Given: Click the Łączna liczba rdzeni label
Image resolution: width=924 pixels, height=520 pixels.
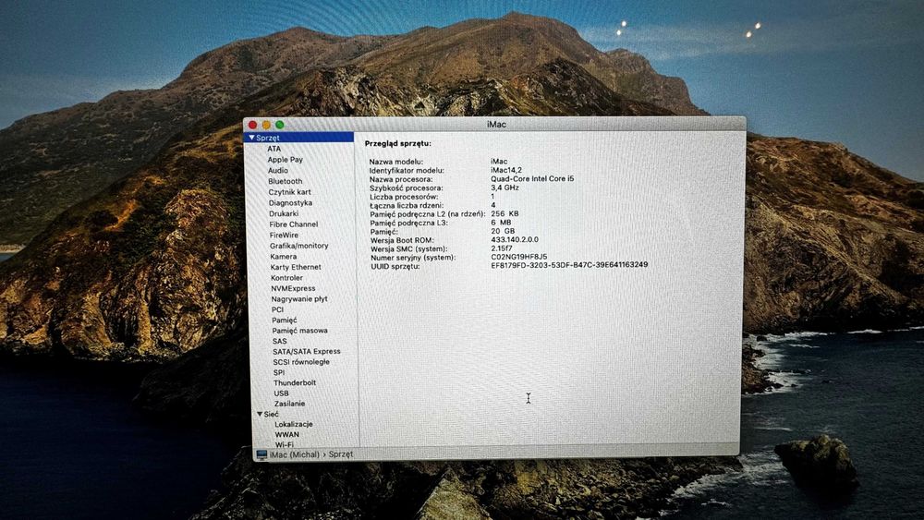Looking at the screenshot, I should point(407,206).
